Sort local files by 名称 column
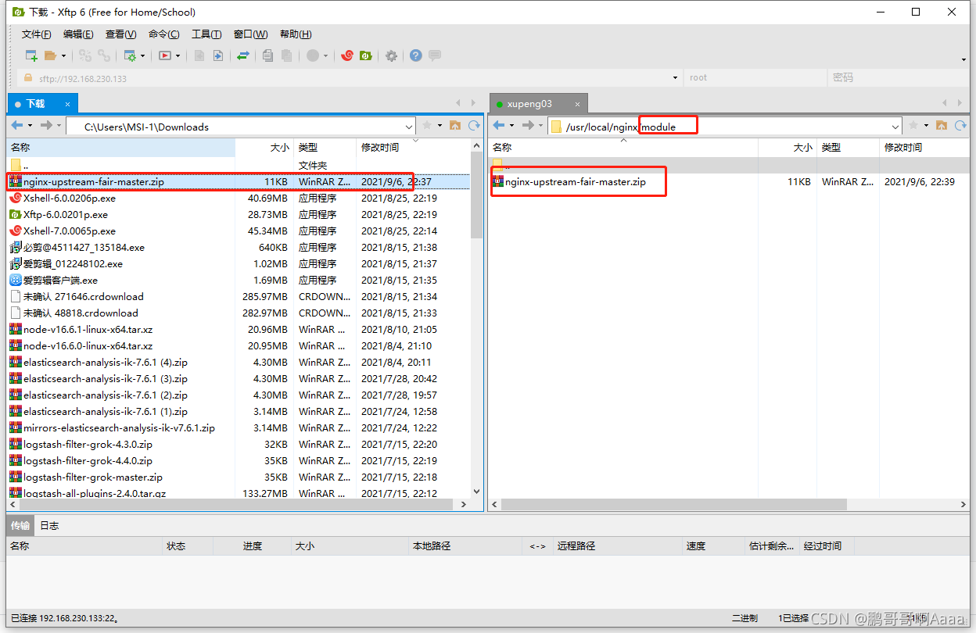This screenshot has height=633, width=976. click(x=121, y=147)
